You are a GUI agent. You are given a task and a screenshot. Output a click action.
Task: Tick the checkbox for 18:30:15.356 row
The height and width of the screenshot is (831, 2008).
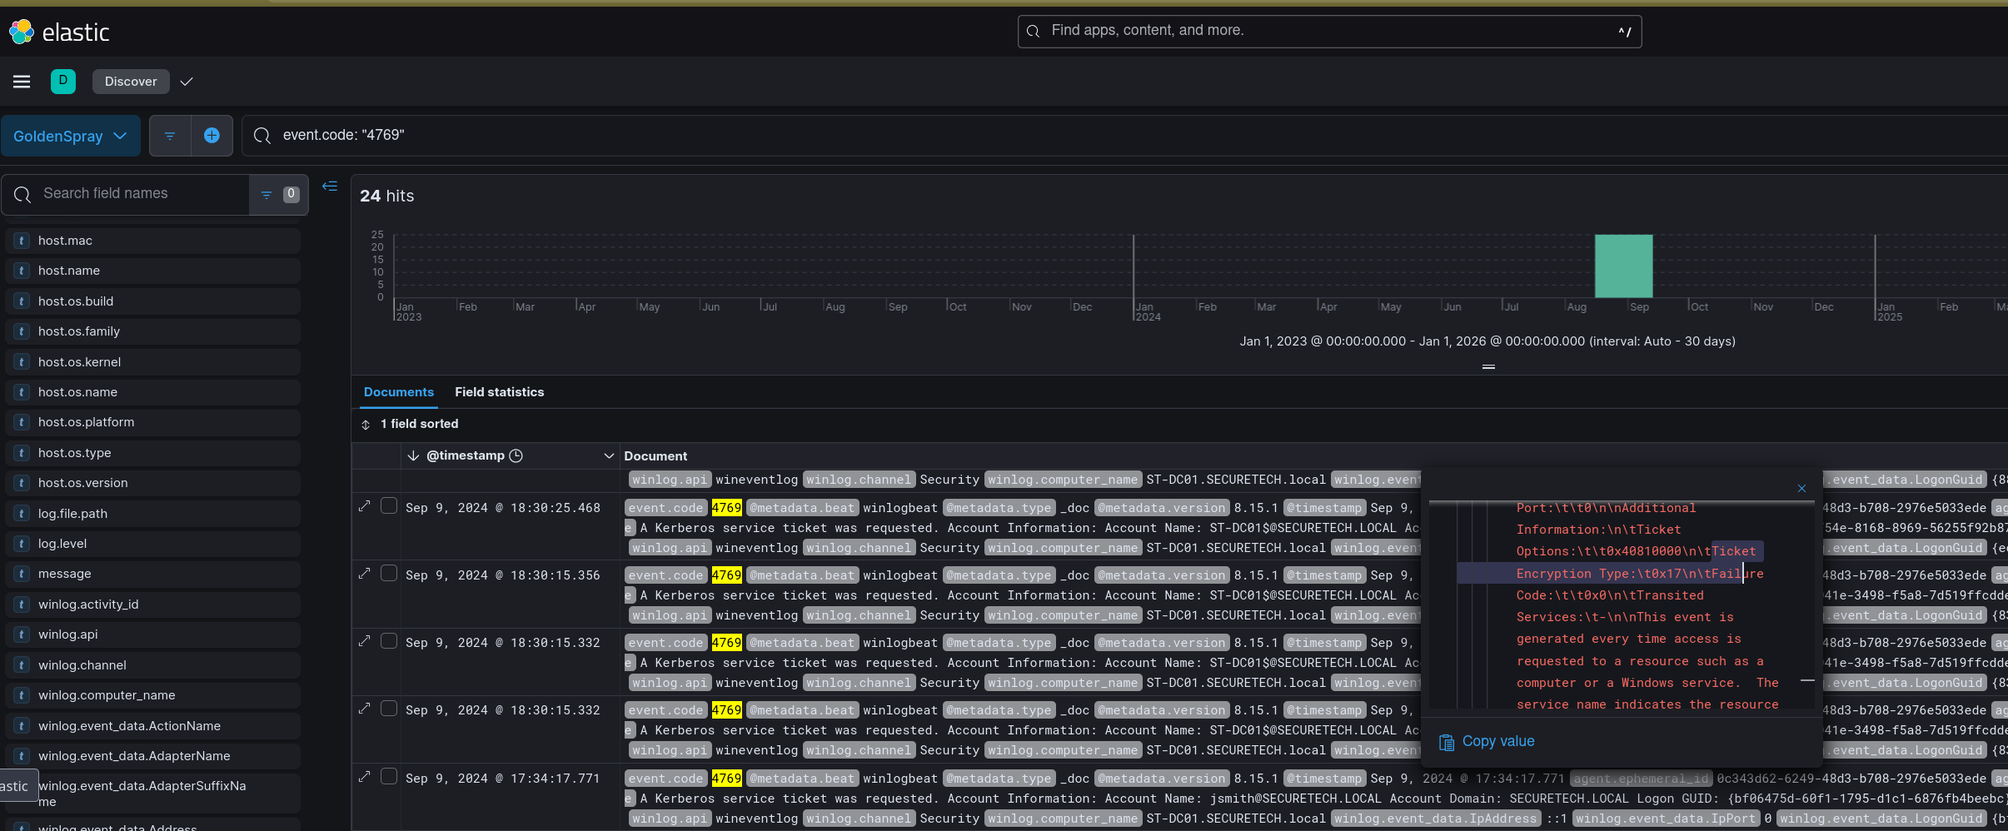(x=389, y=574)
